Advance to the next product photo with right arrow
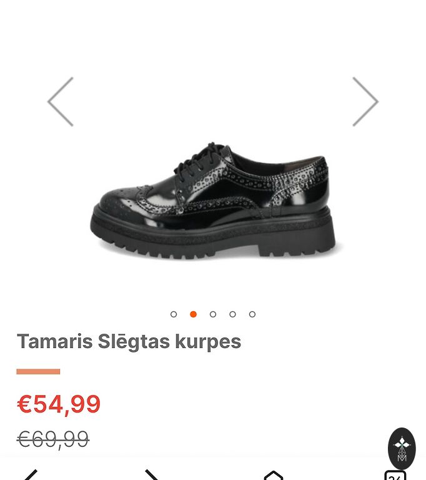Image resolution: width=426 pixels, height=480 pixels. 365,102
